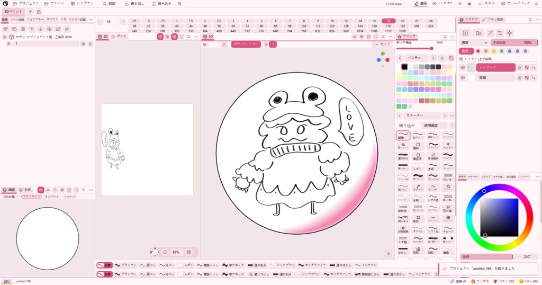542x285 pixels.
Task: Select the Gペン brush in the tool grid
Action: click(418, 136)
